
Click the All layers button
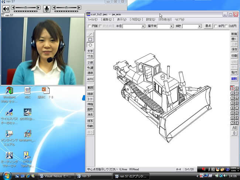pyautogui.click(x=234, y=128)
